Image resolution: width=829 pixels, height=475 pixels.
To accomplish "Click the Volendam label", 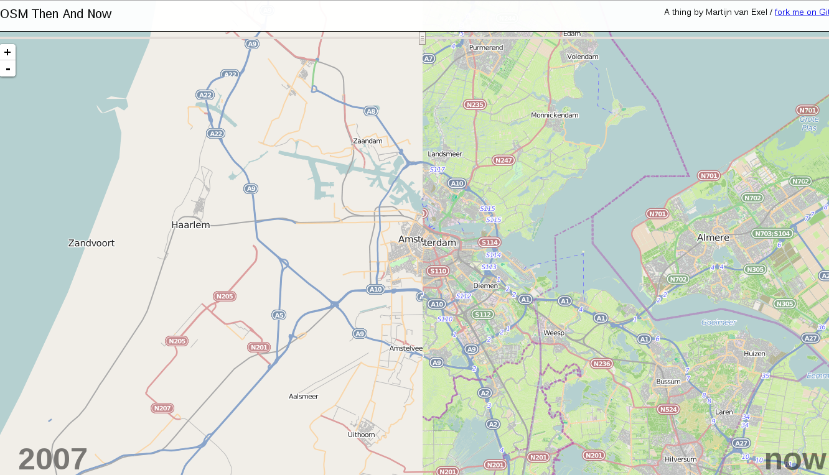I will [x=583, y=57].
